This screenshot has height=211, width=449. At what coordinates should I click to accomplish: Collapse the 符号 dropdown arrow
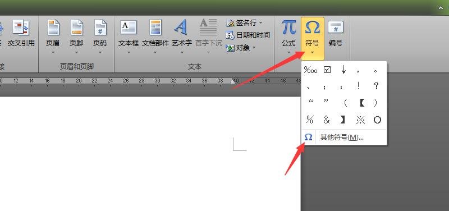[312, 52]
